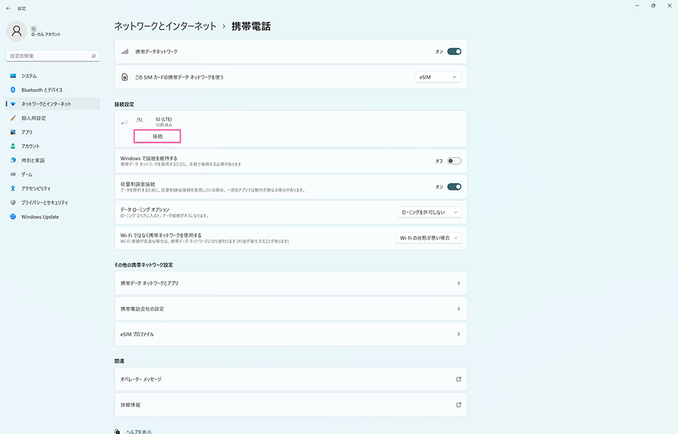Click external link icon for オペレーター メッセージ
The width and height of the screenshot is (678, 434).
coord(459,379)
